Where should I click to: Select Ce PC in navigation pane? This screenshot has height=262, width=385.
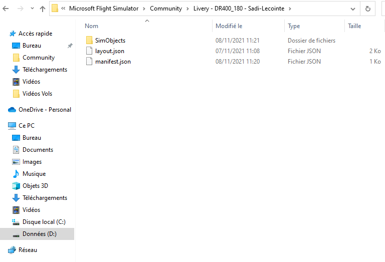27,126
